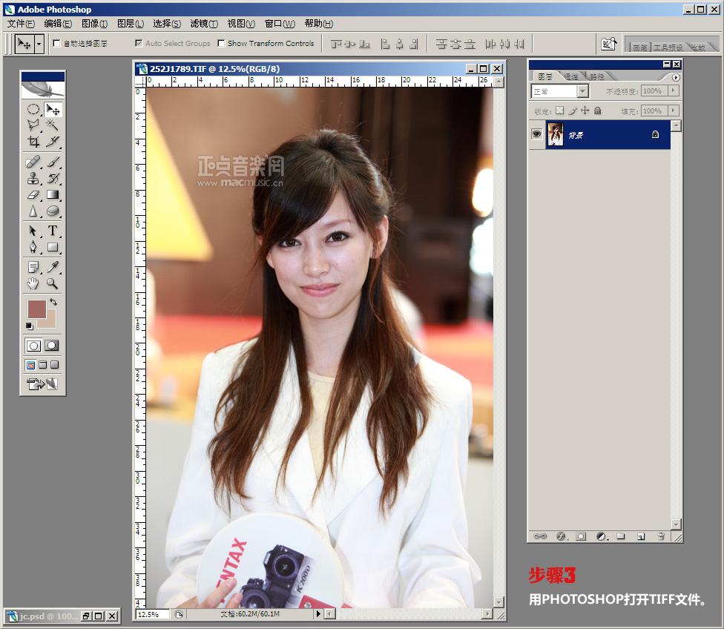Viewport: 724px width, 629px height.
Task: Select the Magic Wand tool
Action: pos(53,125)
